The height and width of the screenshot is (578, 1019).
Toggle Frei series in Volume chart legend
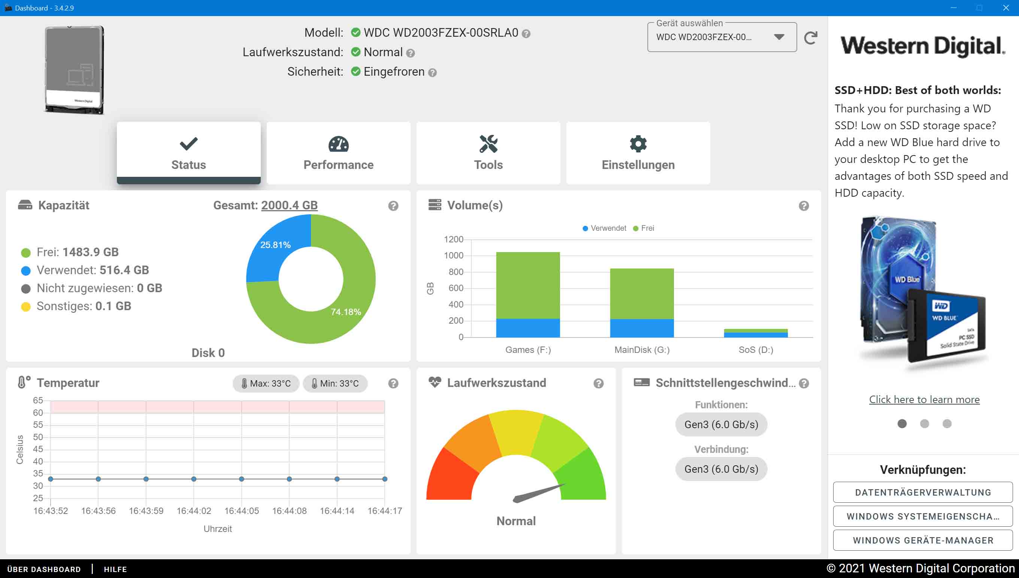(x=644, y=228)
